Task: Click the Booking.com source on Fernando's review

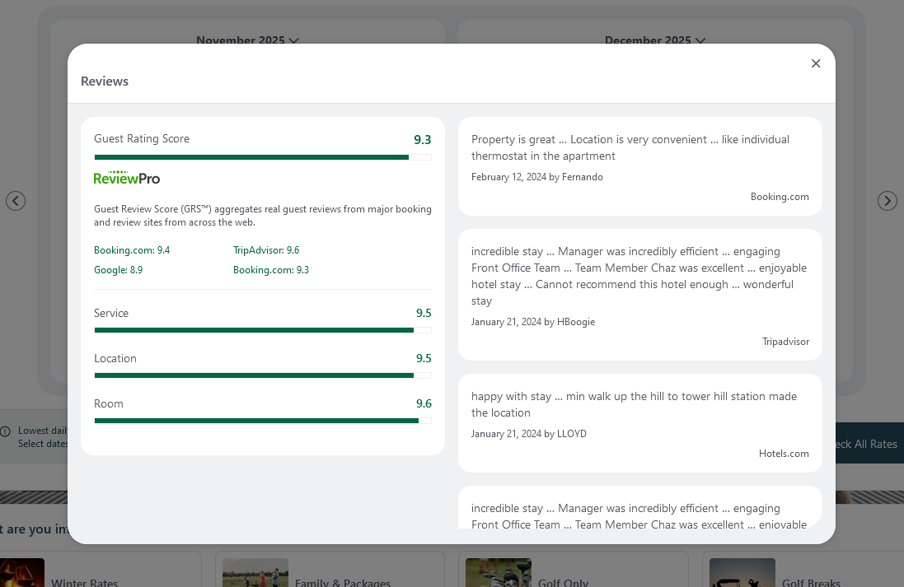Action: 780,197
